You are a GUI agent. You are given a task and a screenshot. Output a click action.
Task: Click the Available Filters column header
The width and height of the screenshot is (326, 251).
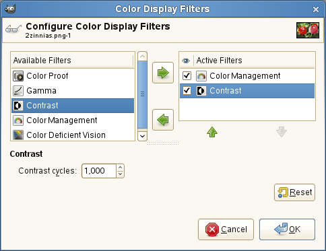(x=72, y=61)
